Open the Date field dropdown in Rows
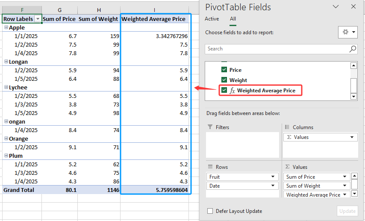The width and height of the screenshot is (365, 221). [273, 186]
